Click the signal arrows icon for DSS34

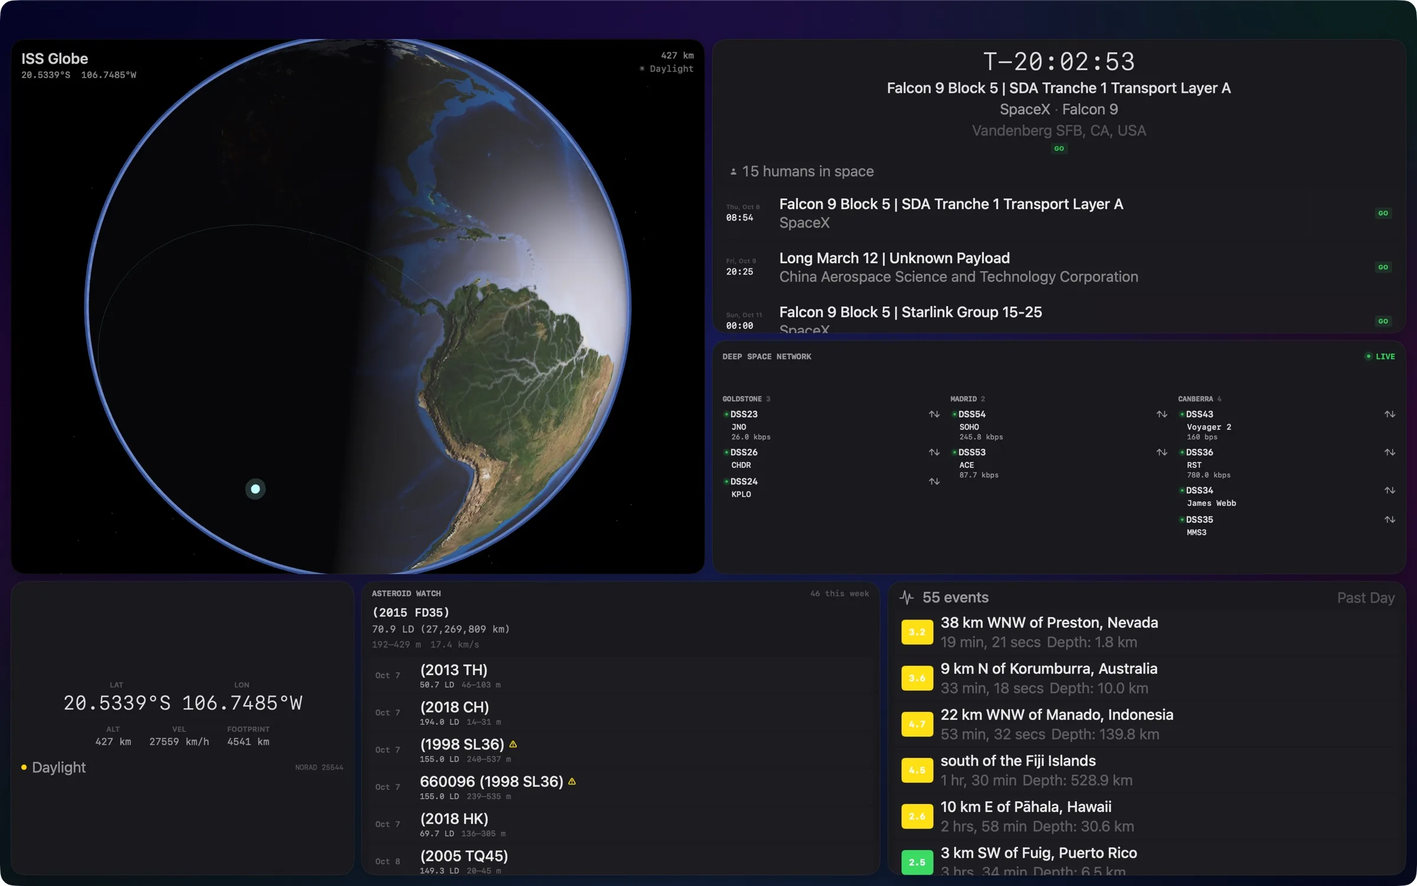point(1390,490)
